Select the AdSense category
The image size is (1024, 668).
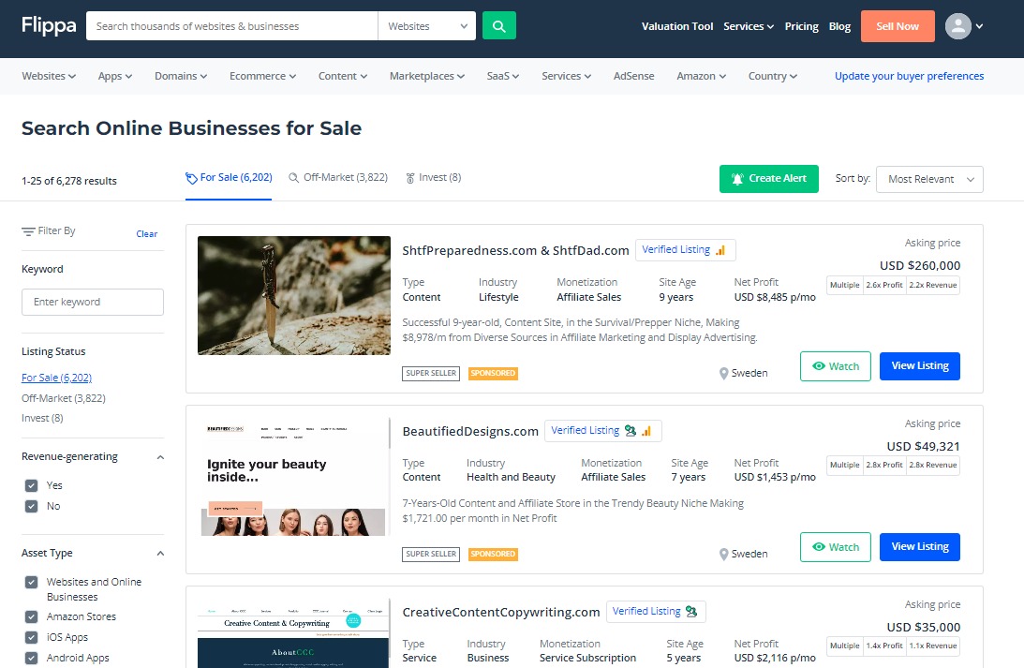pyautogui.click(x=633, y=76)
